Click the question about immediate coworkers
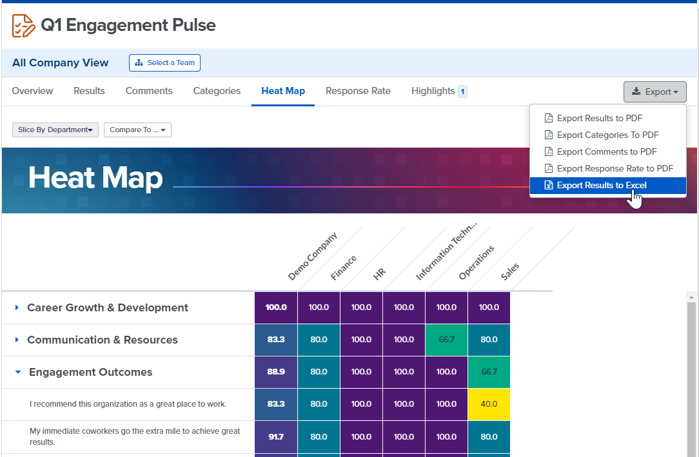The width and height of the screenshot is (699, 457). tap(135, 436)
